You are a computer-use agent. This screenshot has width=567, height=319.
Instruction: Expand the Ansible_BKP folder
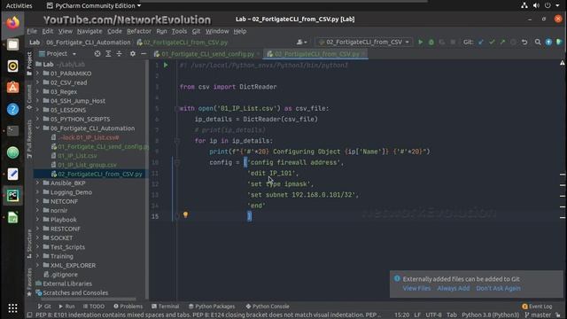(x=37, y=183)
